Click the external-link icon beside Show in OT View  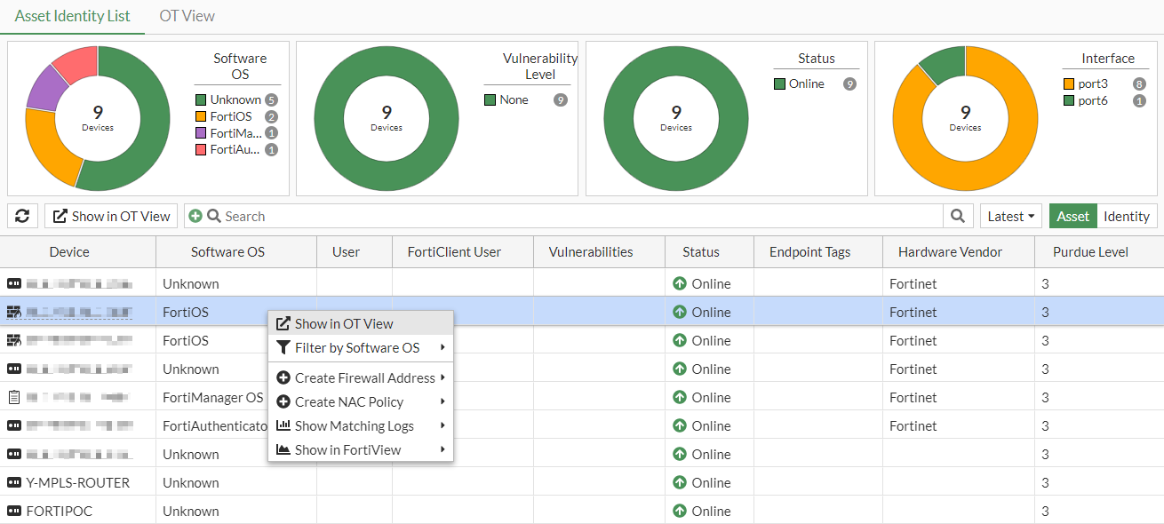click(61, 216)
